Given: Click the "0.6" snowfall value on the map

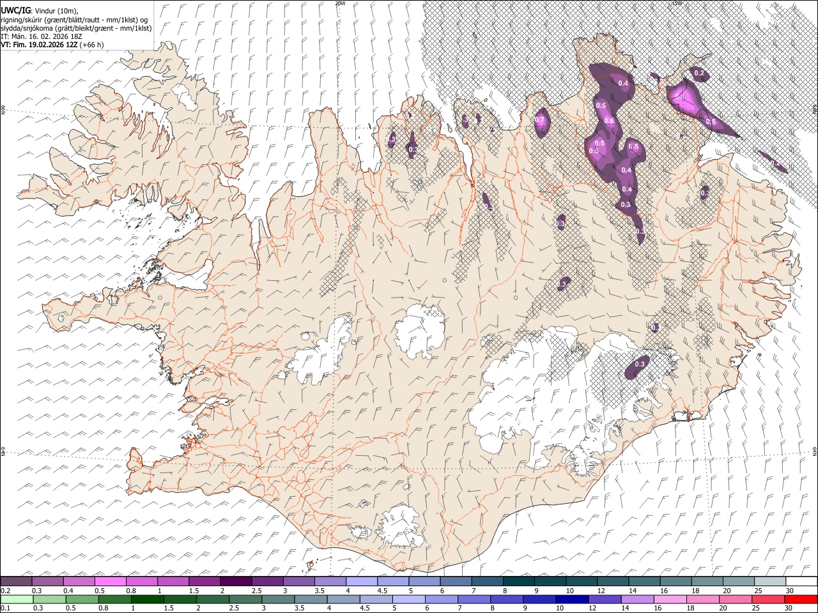Looking at the screenshot, I should pos(609,121).
